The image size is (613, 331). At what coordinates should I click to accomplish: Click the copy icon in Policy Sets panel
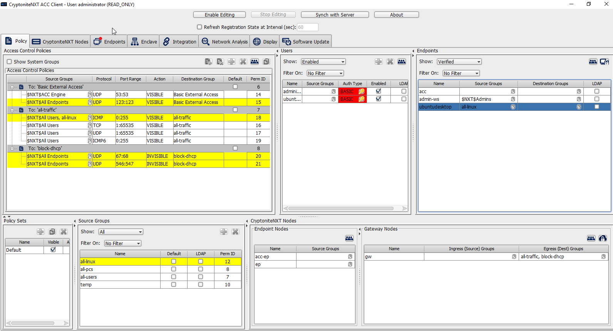52,232
